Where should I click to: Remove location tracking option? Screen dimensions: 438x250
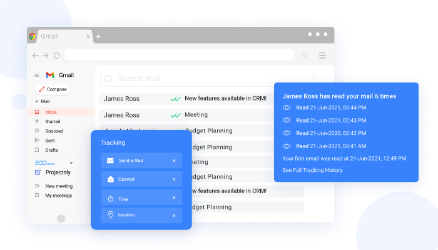pyautogui.click(x=174, y=216)
